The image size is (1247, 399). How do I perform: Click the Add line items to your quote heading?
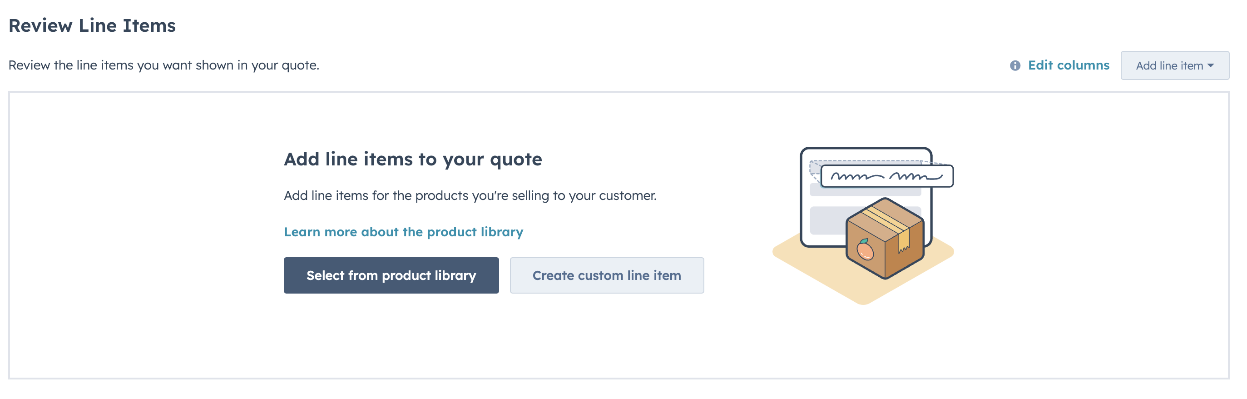pyautogui.click(x=412, y=160)
